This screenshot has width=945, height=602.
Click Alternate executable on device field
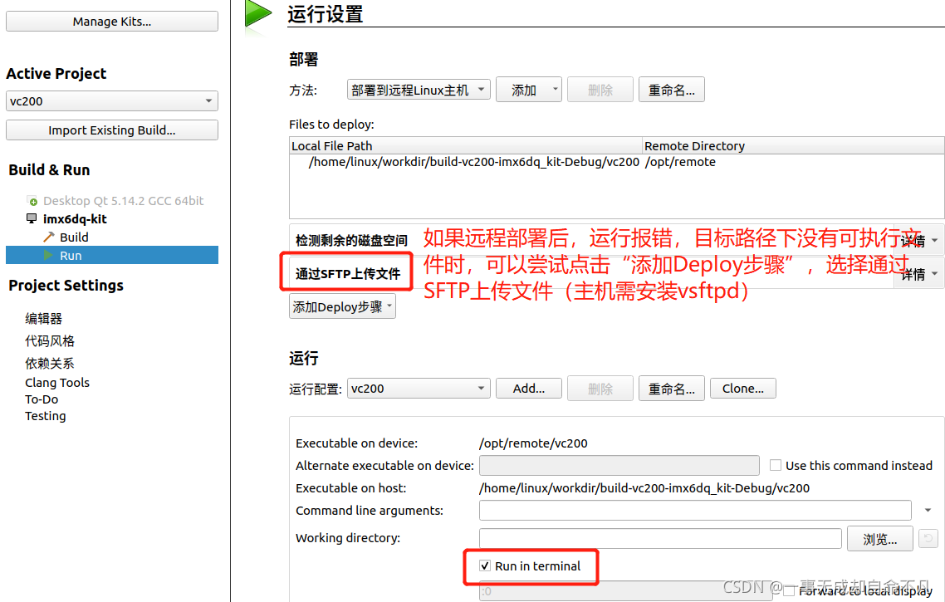point(619,466)
